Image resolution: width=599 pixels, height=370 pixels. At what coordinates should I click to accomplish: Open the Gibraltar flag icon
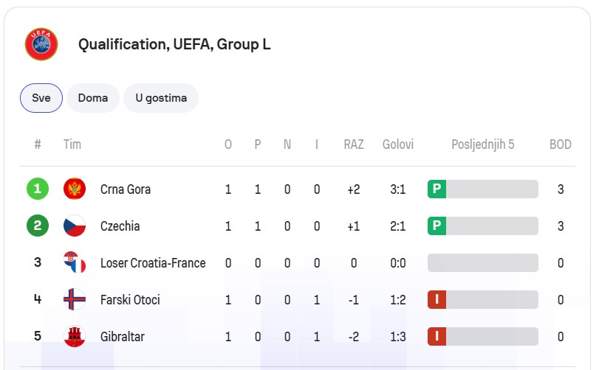click(x=75, y=337)
